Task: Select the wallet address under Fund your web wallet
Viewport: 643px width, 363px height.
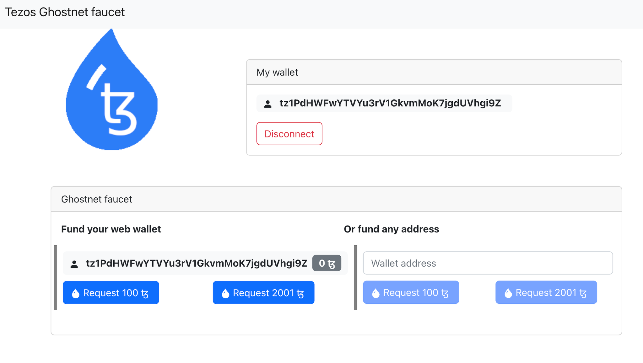Action: (x=197, y=263)
